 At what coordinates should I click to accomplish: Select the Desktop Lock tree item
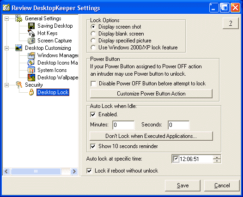click(x=53, y=92)
